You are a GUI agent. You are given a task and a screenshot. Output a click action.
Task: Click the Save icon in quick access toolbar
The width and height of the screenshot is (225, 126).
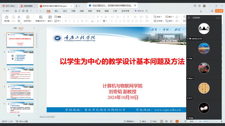point(16,11)
